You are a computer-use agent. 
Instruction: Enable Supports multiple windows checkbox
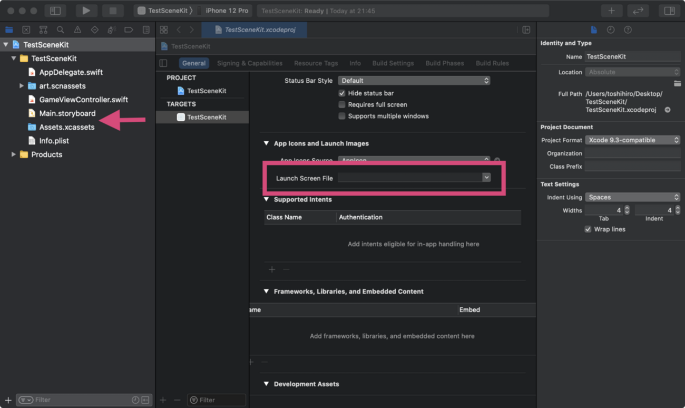coord(342,116)
